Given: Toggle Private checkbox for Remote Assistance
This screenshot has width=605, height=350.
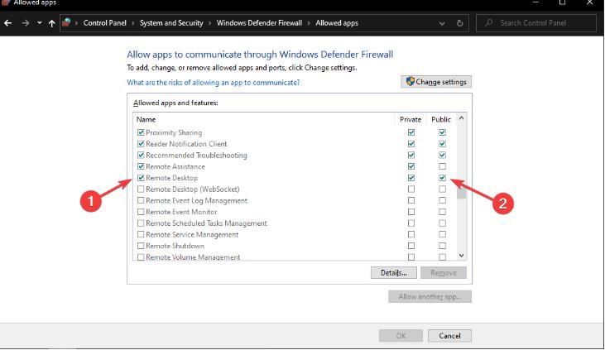Looking at the screenshot, I should click(x=411, y=166).
